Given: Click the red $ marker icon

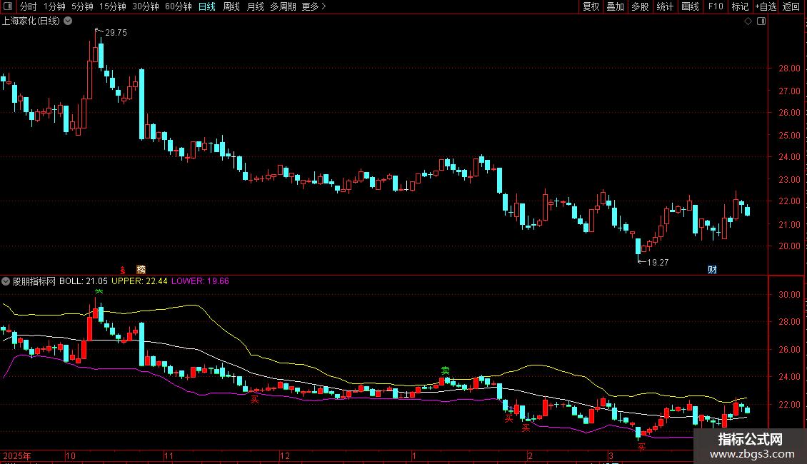Looking at the screenshot, I should click(123, 270).
